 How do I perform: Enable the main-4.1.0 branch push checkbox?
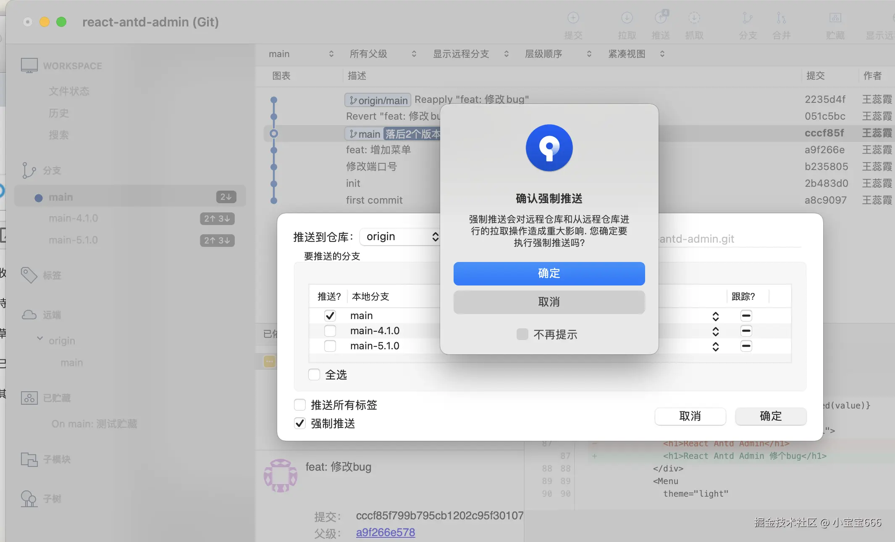click(x=330, y=331)
